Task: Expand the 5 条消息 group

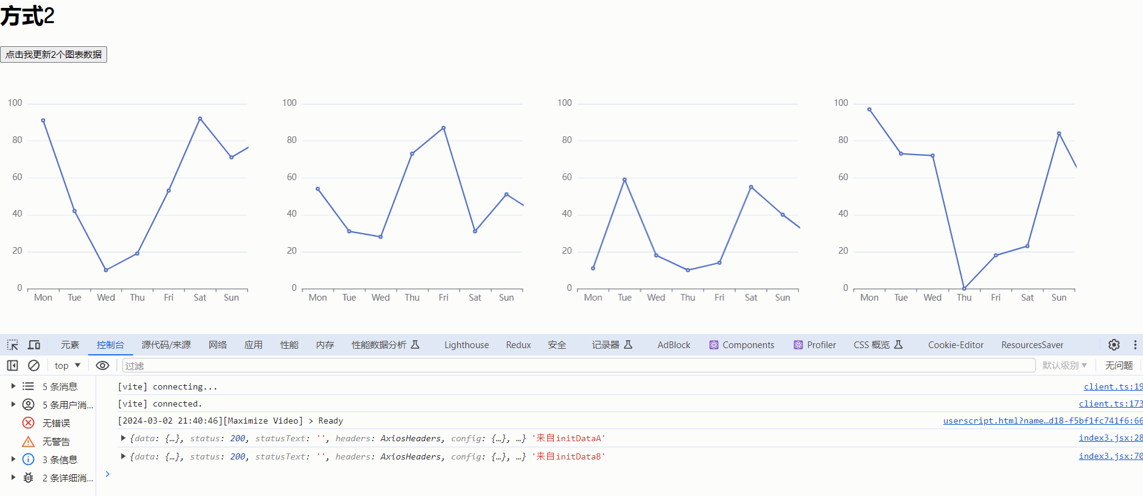Action: tap(13, 386)
